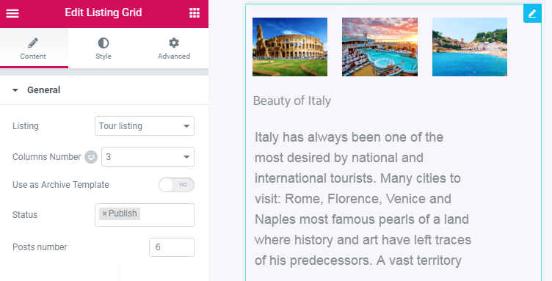
Task: Select the cruise ship pool thumbnail
Action: point(379,47)
